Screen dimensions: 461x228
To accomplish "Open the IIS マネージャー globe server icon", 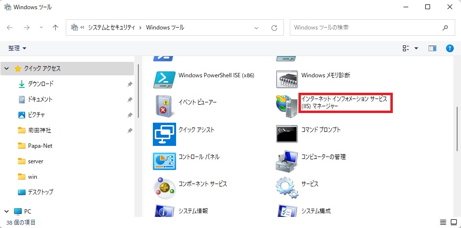I will click(287, 106).
